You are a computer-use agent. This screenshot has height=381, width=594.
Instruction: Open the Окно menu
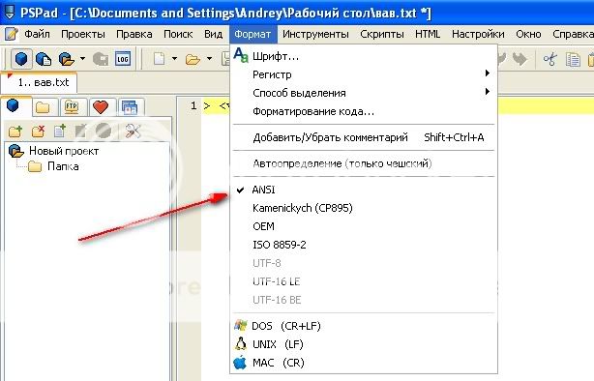pos(528,34)
